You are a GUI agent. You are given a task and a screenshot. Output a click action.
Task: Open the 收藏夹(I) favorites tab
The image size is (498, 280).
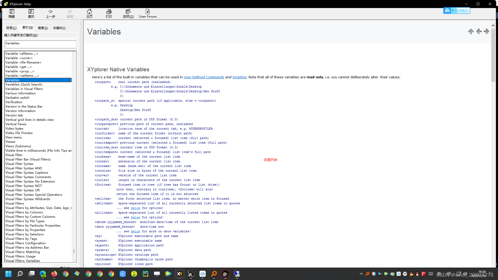click(59, 28)
